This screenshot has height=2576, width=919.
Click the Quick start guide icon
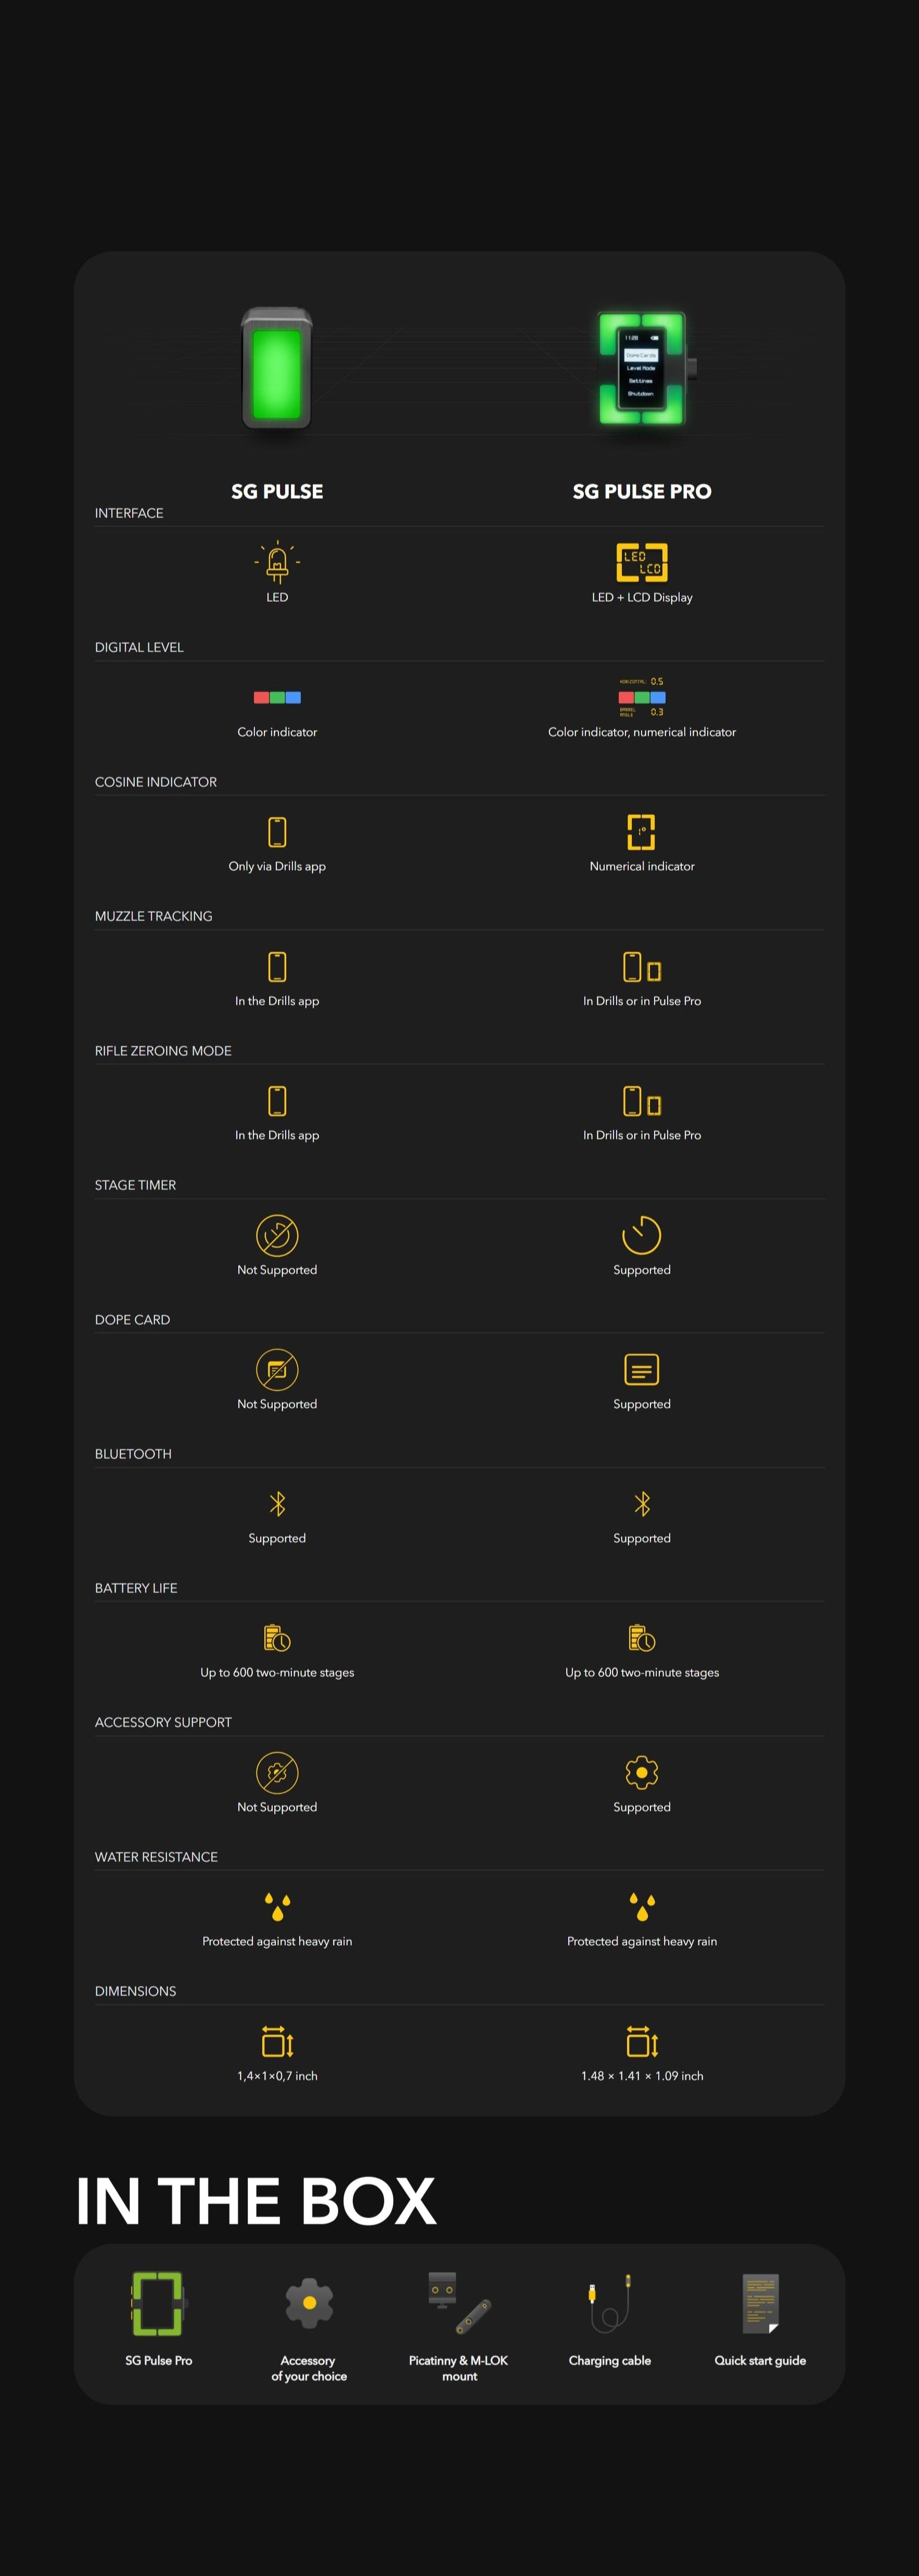pos(760,2303)
